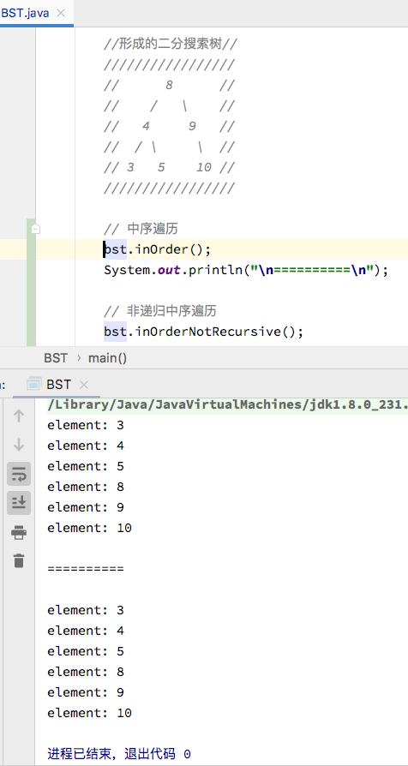Clear console with trash icon

tap(19, 561)
